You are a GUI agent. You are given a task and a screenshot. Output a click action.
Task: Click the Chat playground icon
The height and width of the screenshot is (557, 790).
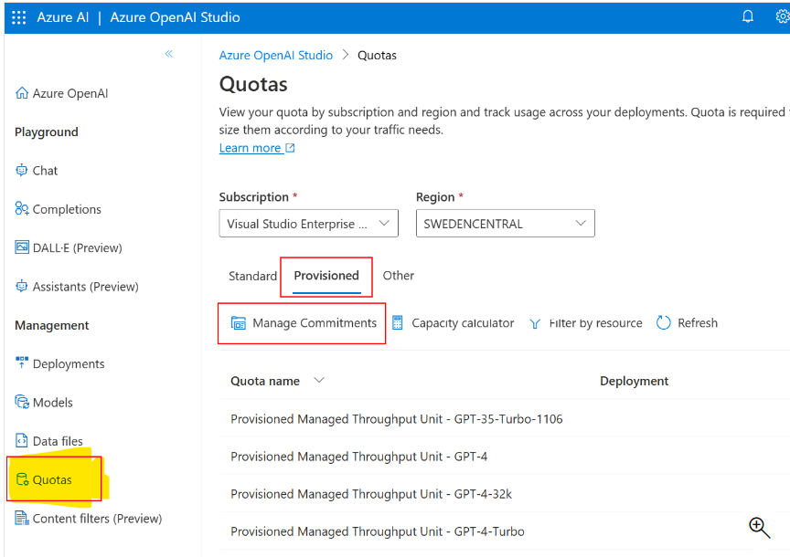click(x=22, y=171)
